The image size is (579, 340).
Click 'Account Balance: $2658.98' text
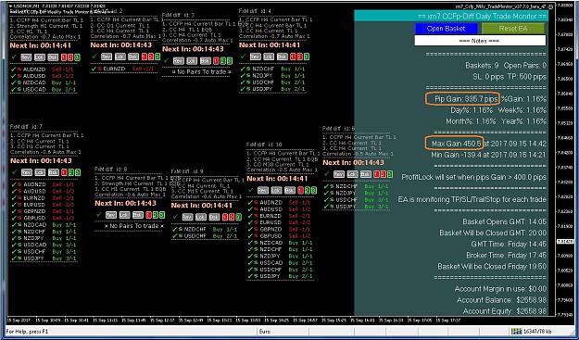(x=501, y=300)
